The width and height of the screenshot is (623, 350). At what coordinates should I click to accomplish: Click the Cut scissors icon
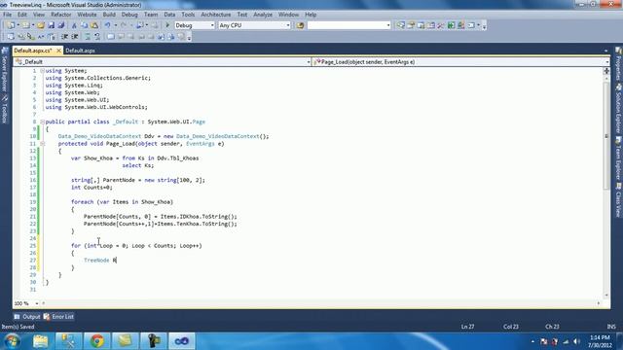[74, 25]
